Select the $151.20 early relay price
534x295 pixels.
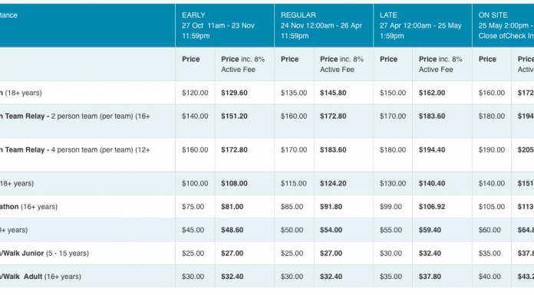(x=234, y=116)
